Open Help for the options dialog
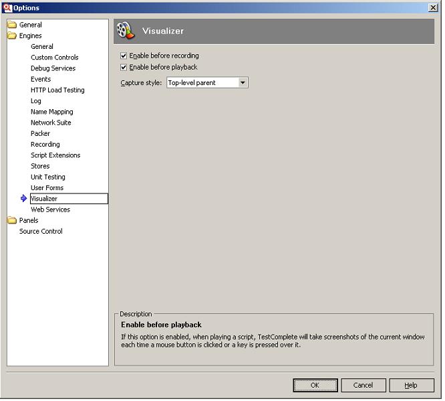The image size is (445, 401). 411,385
